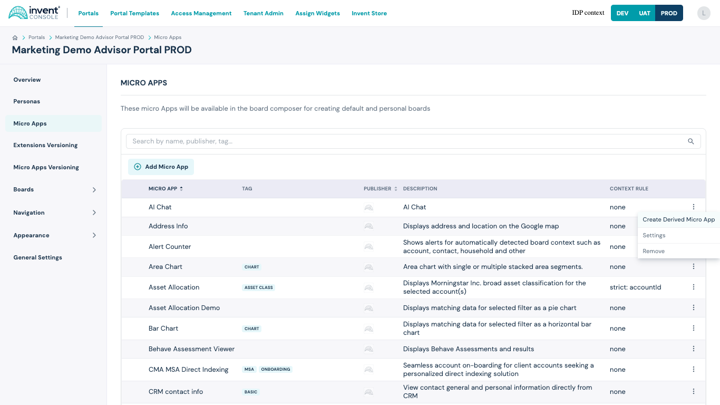Open the Portal Templates navigation item

click(134, 13)
